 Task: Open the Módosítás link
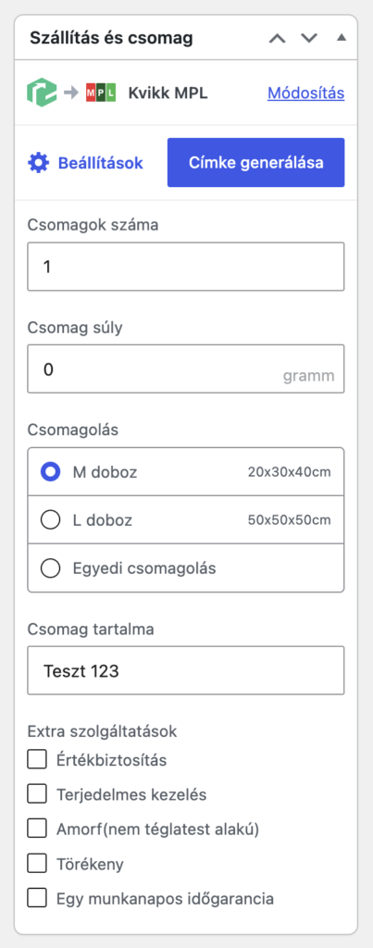(x=305, y=94)
